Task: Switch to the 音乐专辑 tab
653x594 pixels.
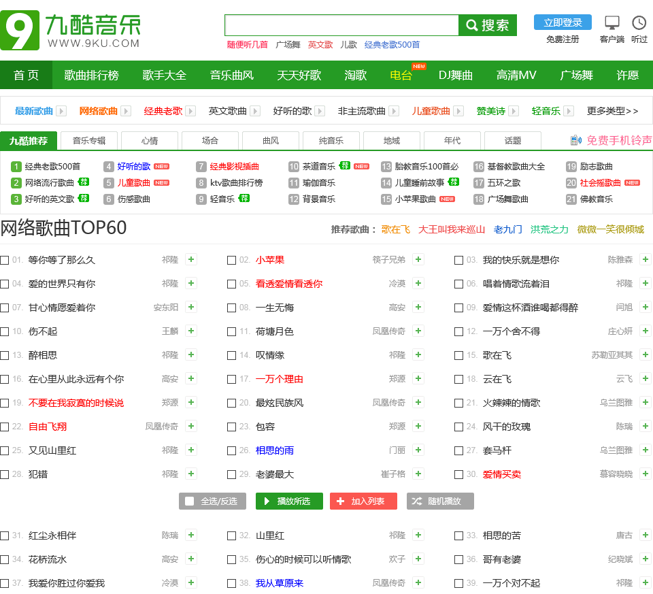Action: pos(89,140)
